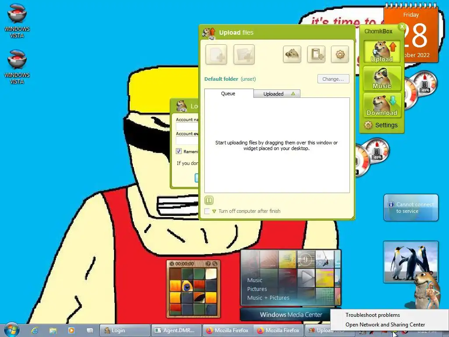Image resolution: width=449 pixels, height=337 pixels.
Task: Click the picture puzzle help question icon
Action: click(x=208, y=264)
